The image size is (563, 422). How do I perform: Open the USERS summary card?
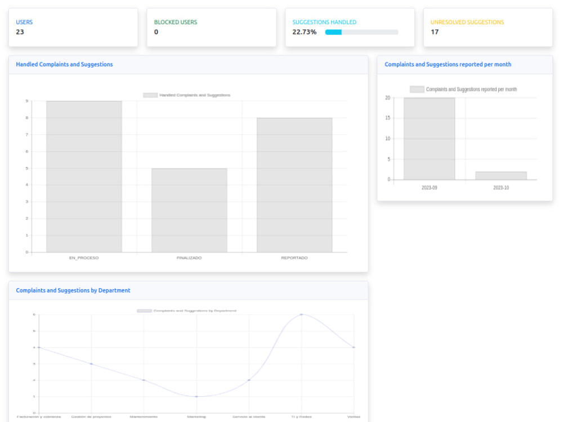click(73, 27)
